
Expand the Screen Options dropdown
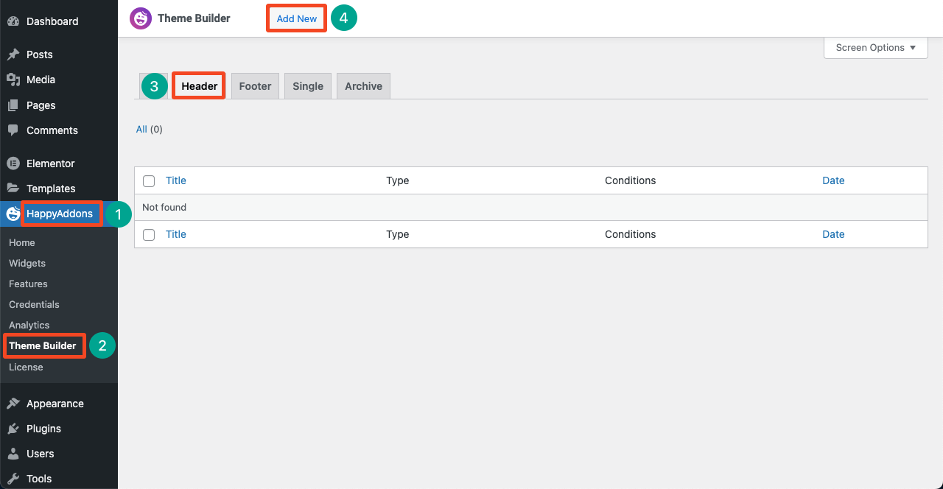(x=876, y=47)
